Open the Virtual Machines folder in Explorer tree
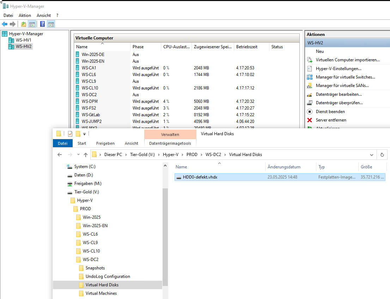 101,293
